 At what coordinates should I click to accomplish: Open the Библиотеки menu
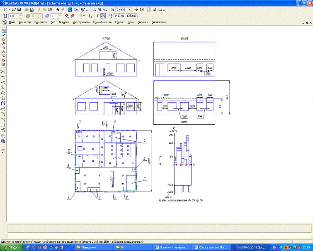159,21
